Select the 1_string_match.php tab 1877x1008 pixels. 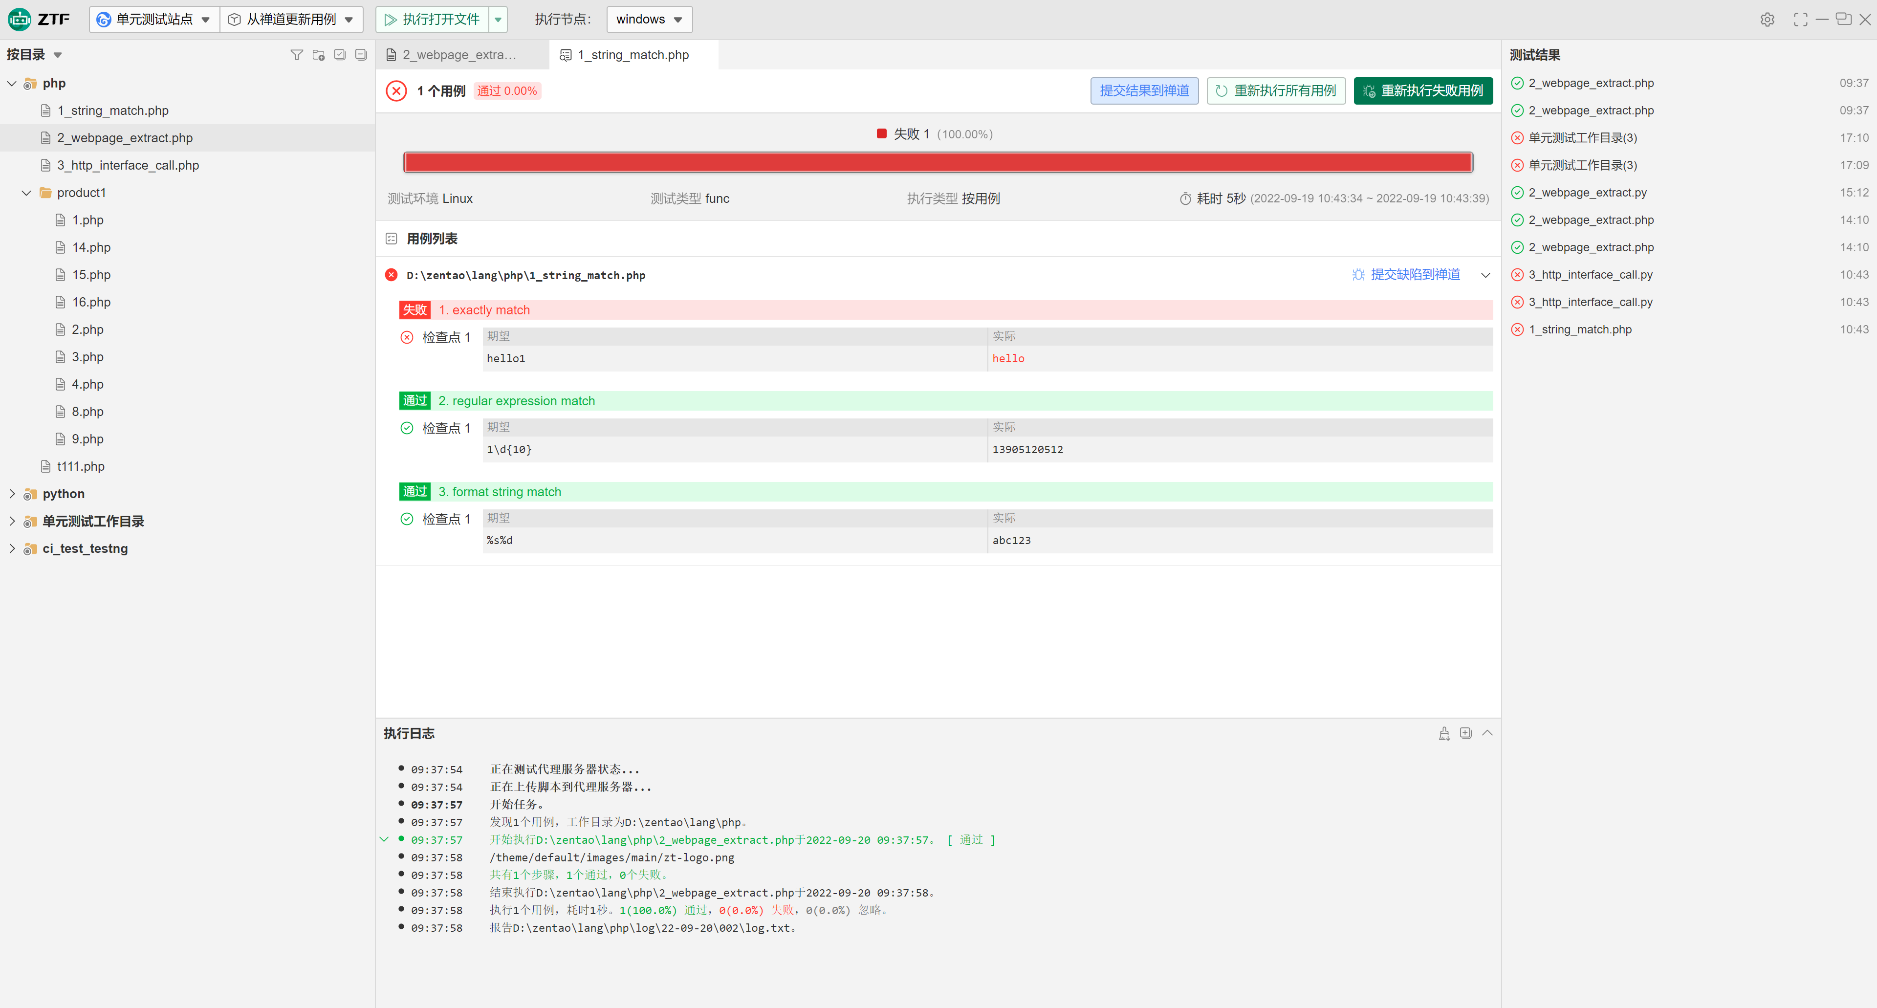click(x=633, y=55)
